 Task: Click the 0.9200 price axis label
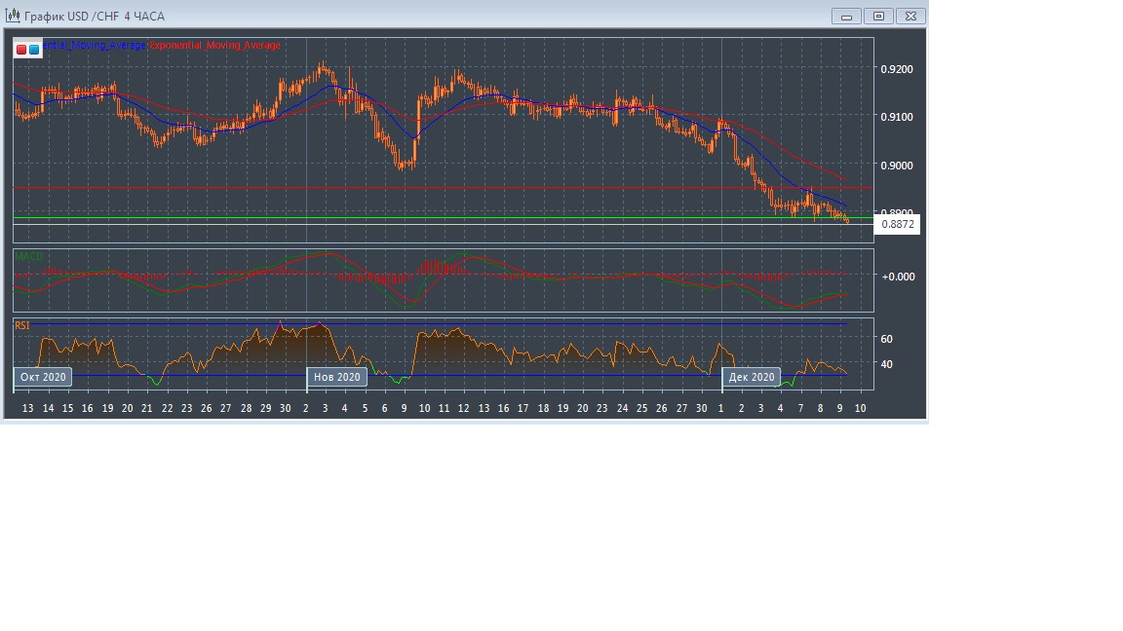point(897,69)
